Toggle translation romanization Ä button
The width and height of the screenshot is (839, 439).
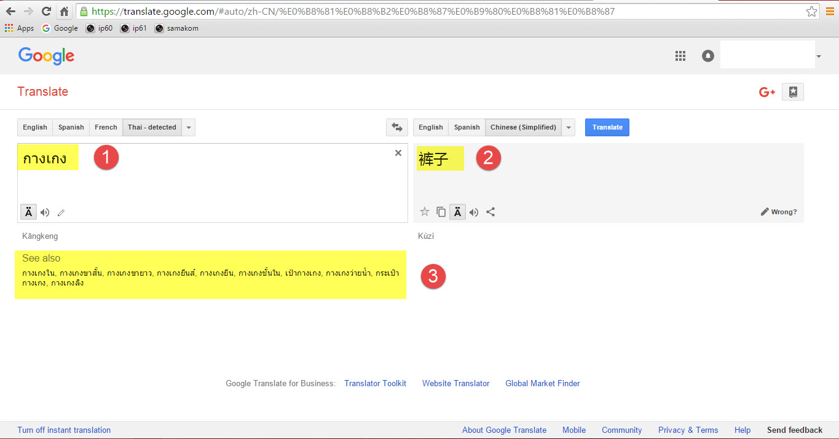457,212
